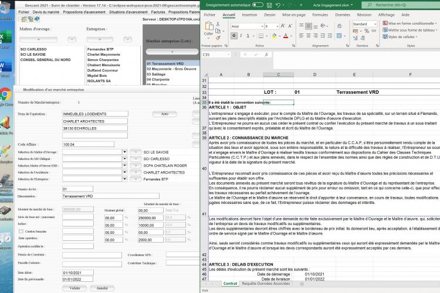Select column D header in Excel
The height and width of the screenshot is (293, 440).
[314, 74]
